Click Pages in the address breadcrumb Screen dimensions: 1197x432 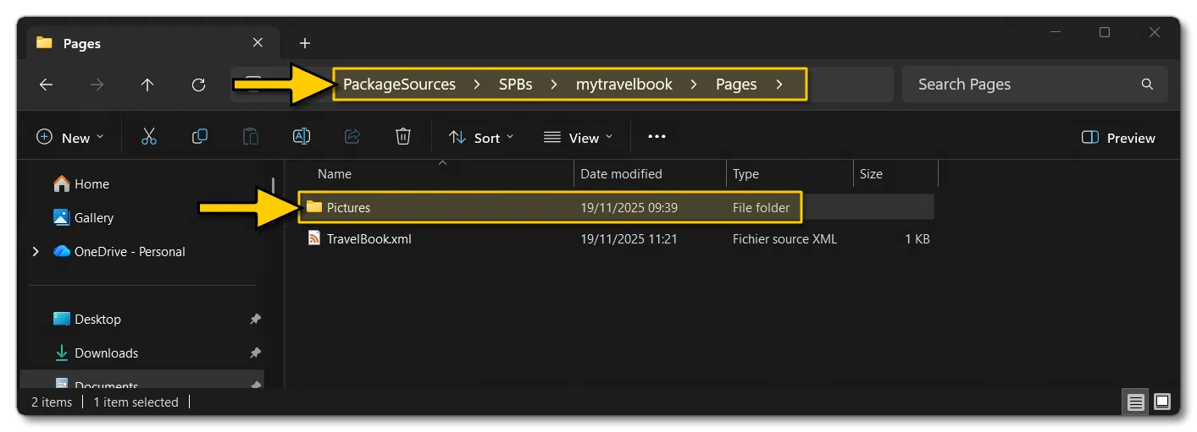(736, 85)
